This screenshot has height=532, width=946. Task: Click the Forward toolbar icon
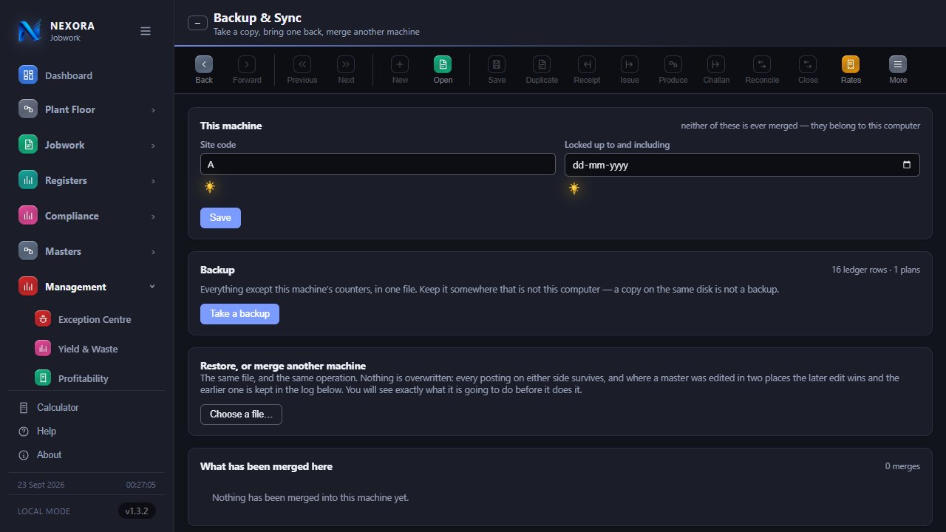(247, 64)
